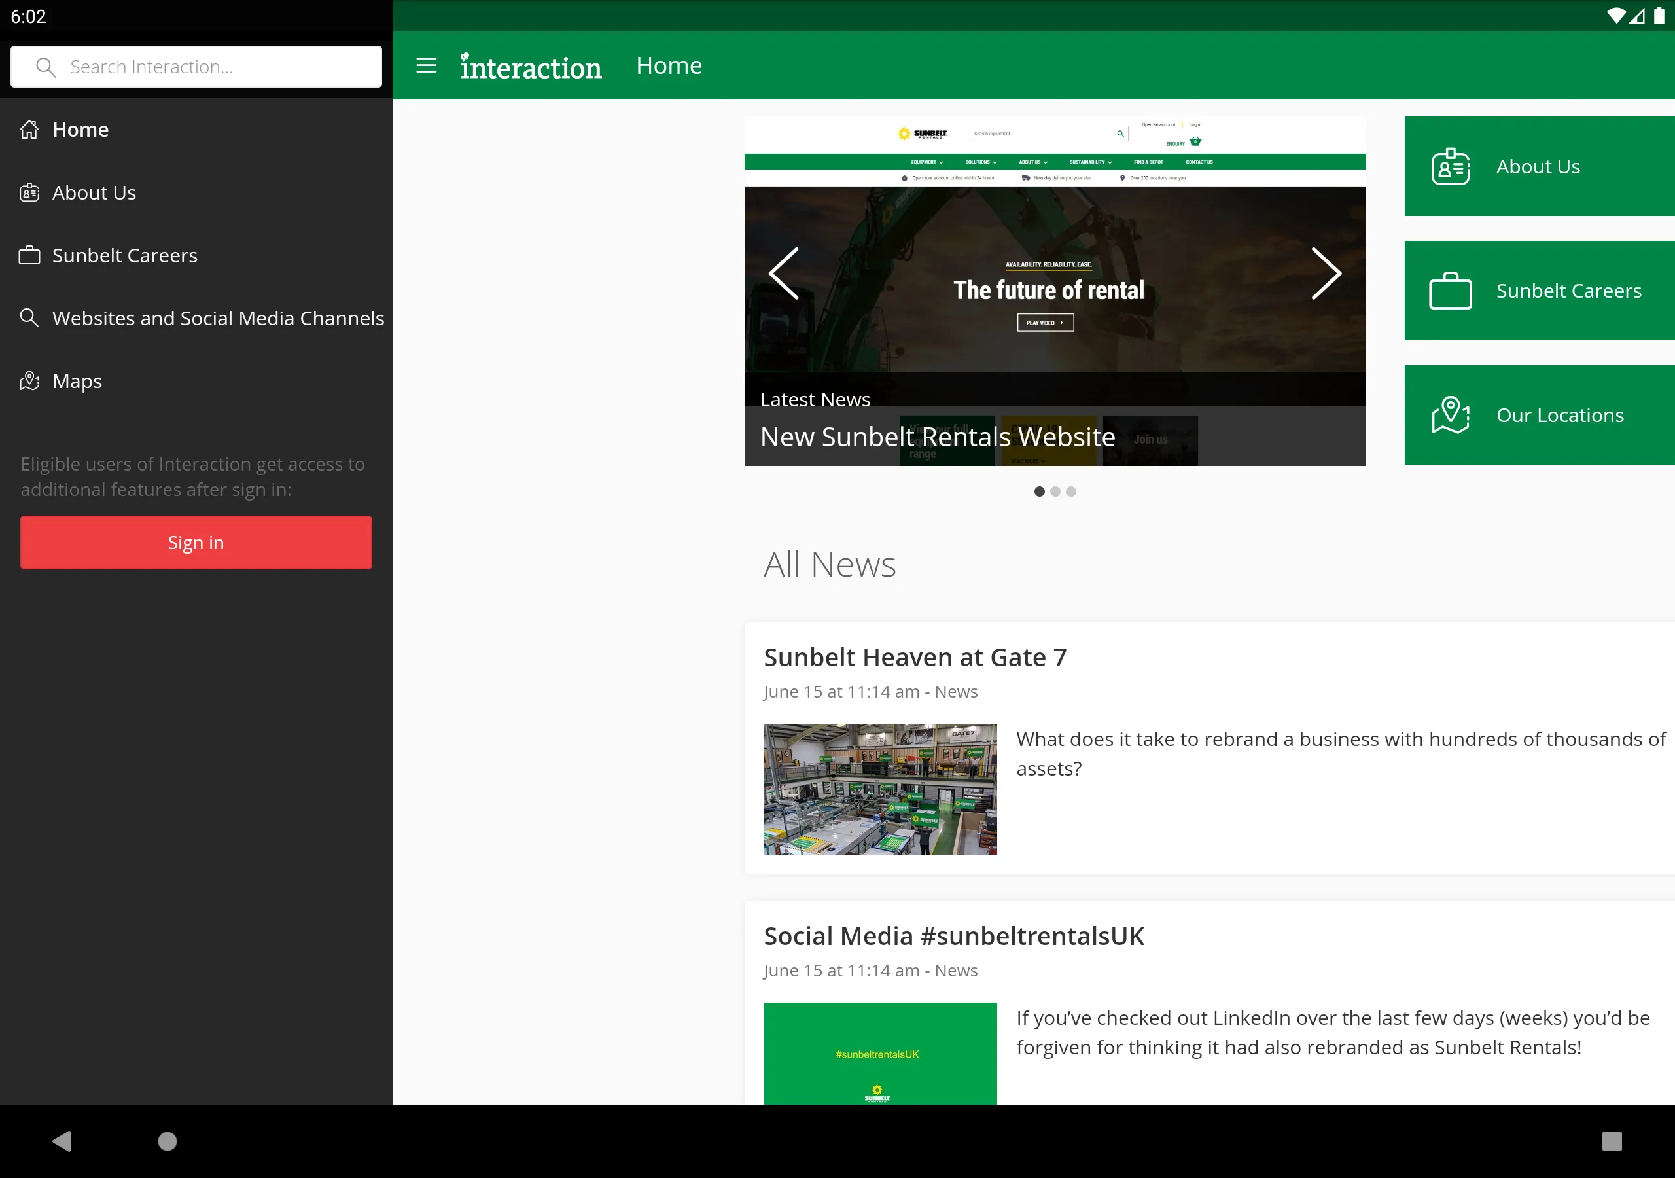Click Social Media article's date line
This screenshot has width=1675, height=1178.
pos(870,971)
